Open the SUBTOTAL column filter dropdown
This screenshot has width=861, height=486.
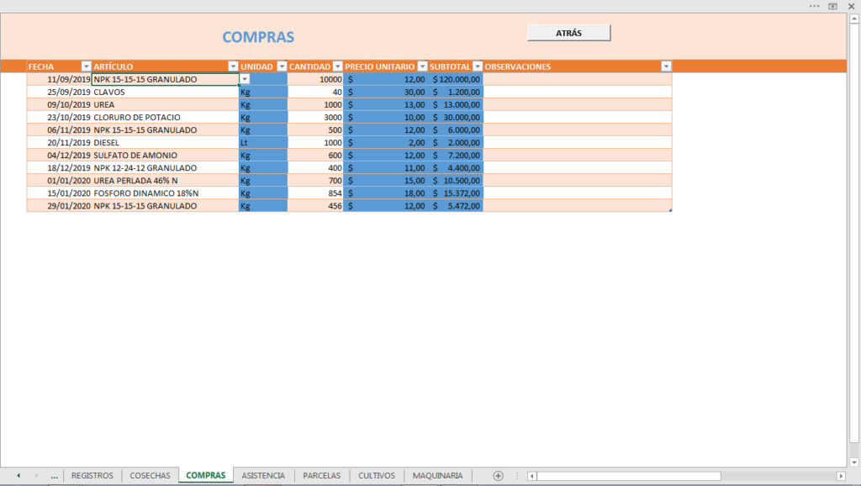tap(478, 66)
